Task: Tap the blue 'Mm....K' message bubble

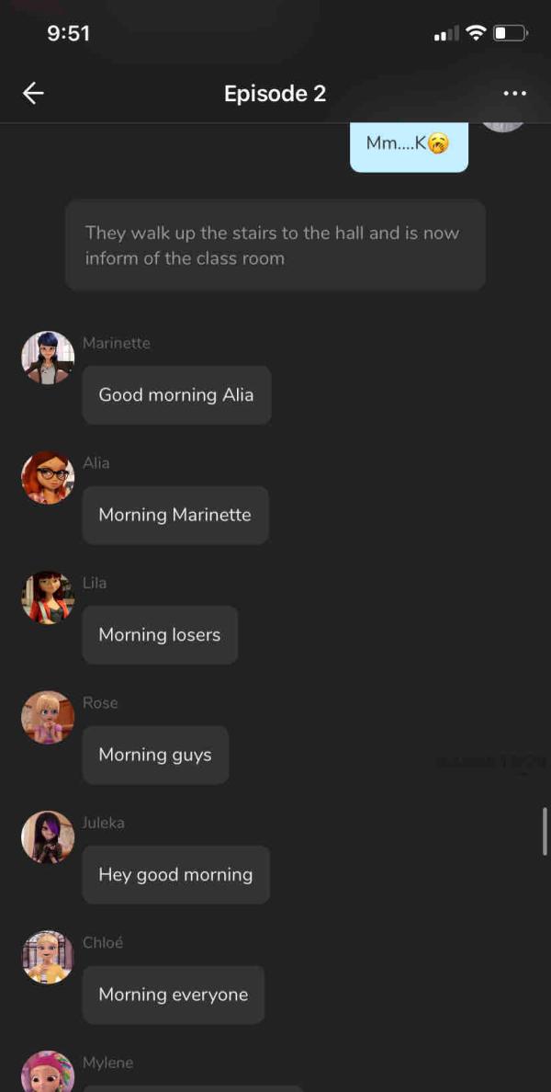Action: point(409,147)
